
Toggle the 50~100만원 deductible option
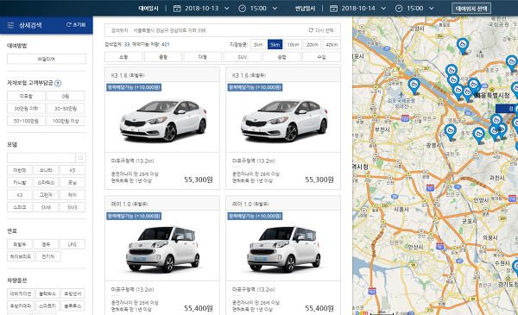click(x=26, y=121)
